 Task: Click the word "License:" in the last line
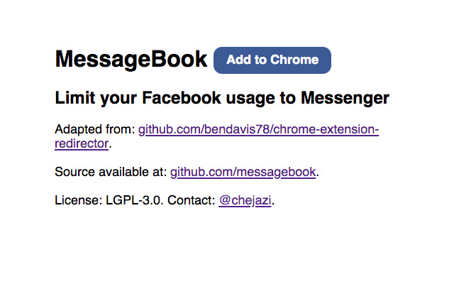coord(78,200)
